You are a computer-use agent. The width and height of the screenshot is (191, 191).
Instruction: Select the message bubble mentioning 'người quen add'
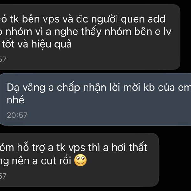point(90,37)
